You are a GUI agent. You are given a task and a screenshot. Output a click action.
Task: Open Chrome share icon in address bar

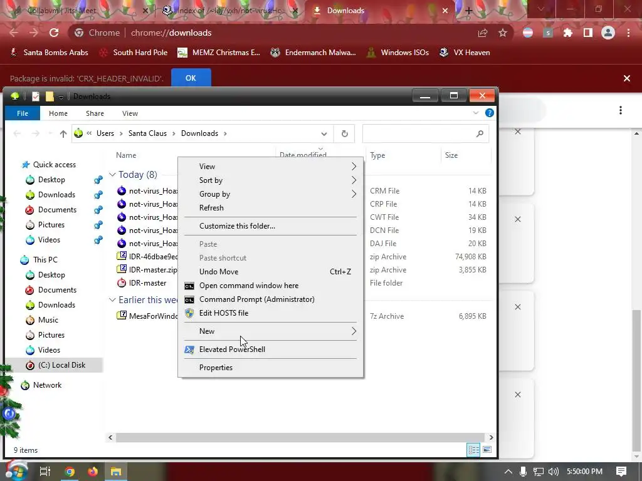483,33
